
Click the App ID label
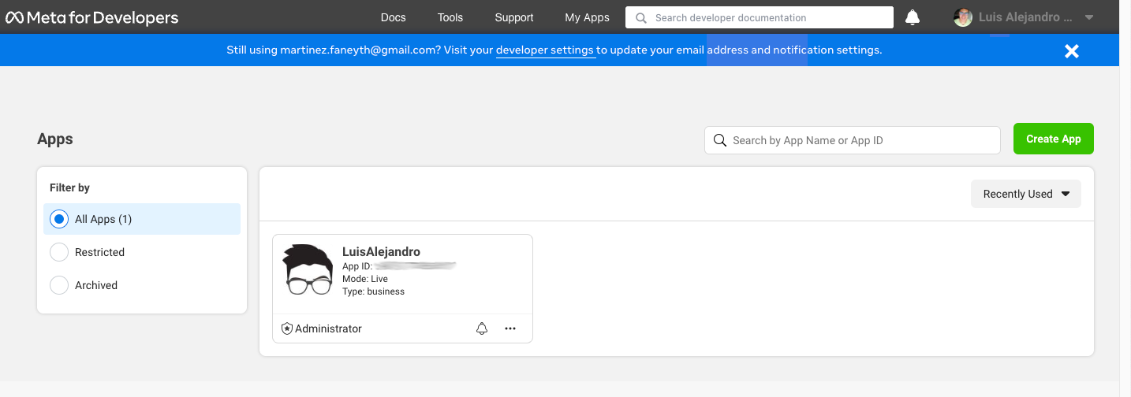point(357,266)
